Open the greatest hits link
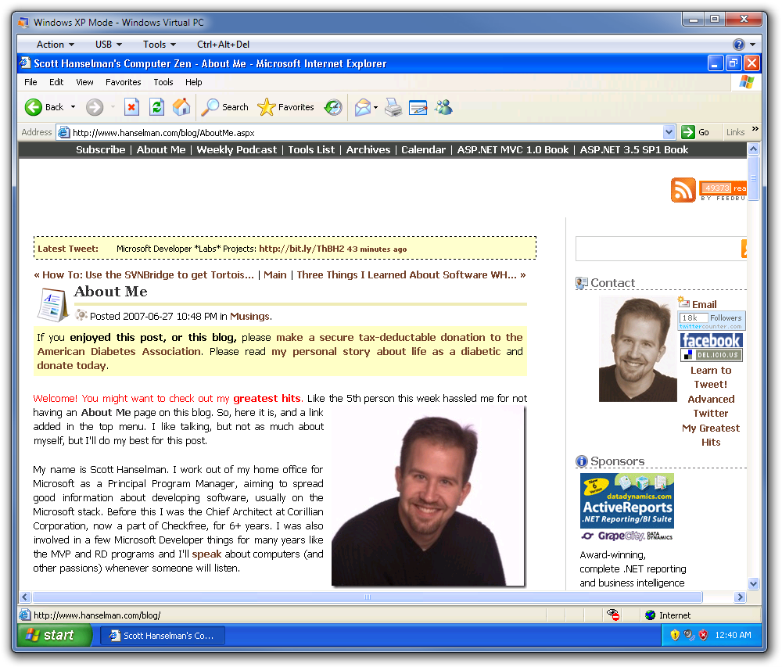The image size is (782, 667). (x=267, y=398)
